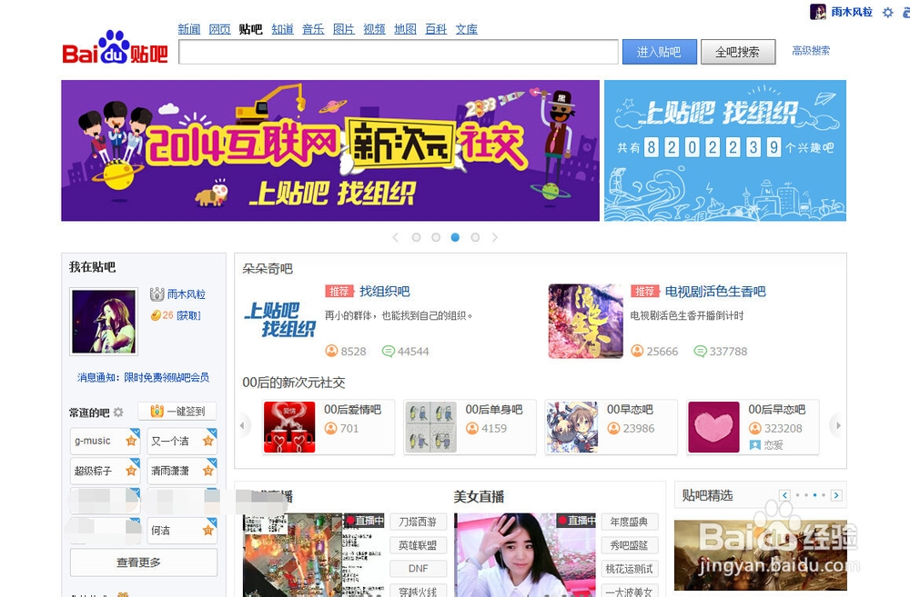This screenshot has width=910, height=597.
Task: Click [获取] link next to coins
Action: click(x=188, y=315)
